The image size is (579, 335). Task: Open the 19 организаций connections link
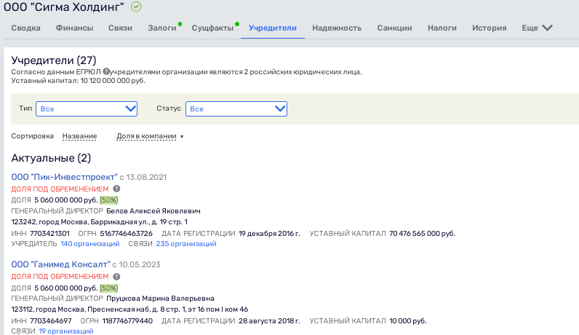(66, 331)
